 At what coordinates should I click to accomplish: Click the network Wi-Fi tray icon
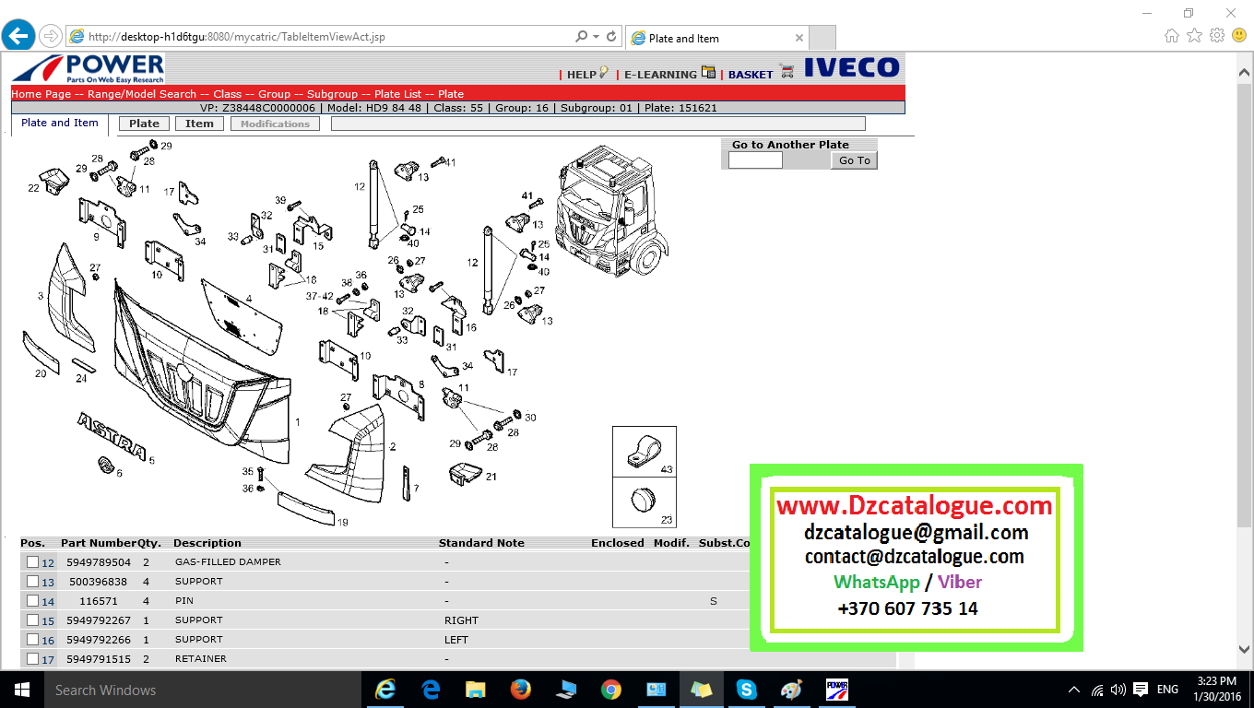tap(1097, 690)
